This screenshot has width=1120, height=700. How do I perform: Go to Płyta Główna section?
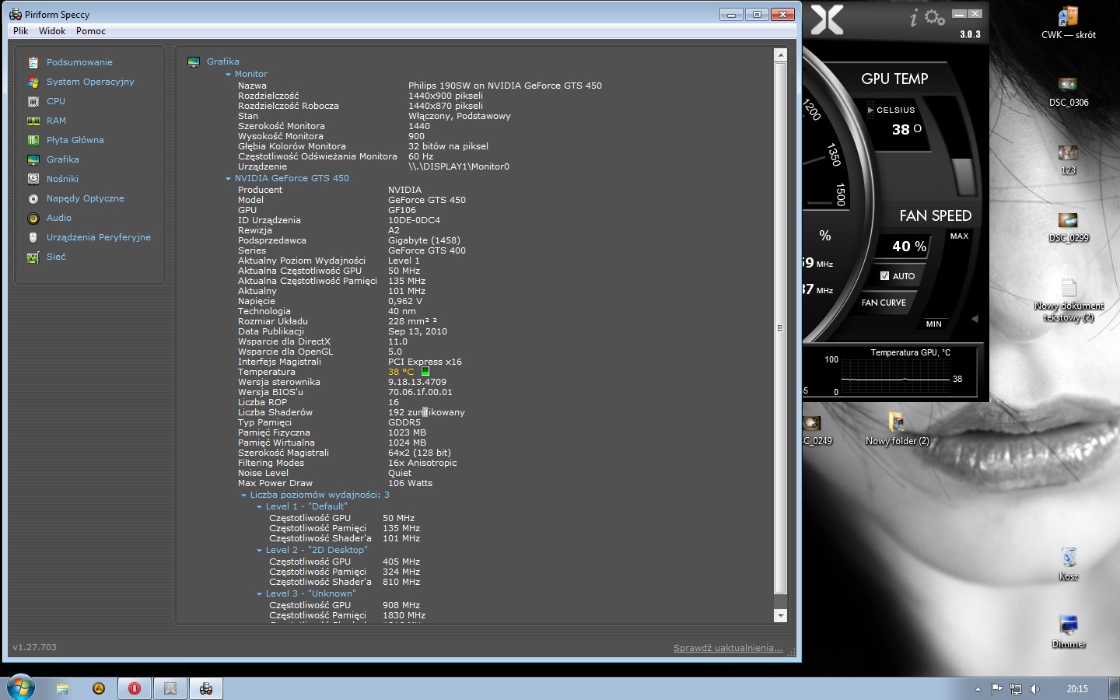click(75, 140)
